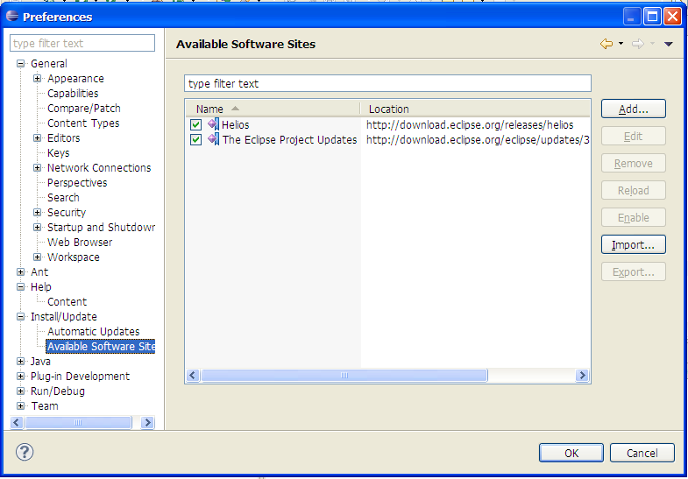Image resolution: width=688 pixels, height=479 pixels.
Task: Select Compare/Patch in the tree
Action: 84,109
